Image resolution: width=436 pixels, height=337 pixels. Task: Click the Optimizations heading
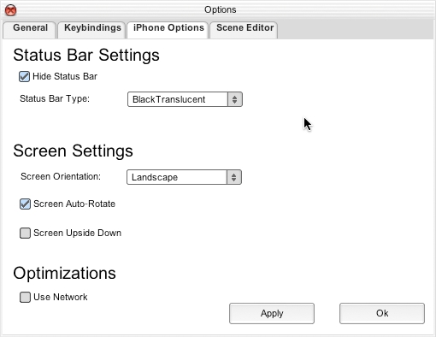click(x=64, y=273)
